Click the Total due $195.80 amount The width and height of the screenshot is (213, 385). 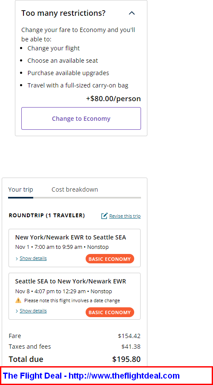click(x=127, y=359)
